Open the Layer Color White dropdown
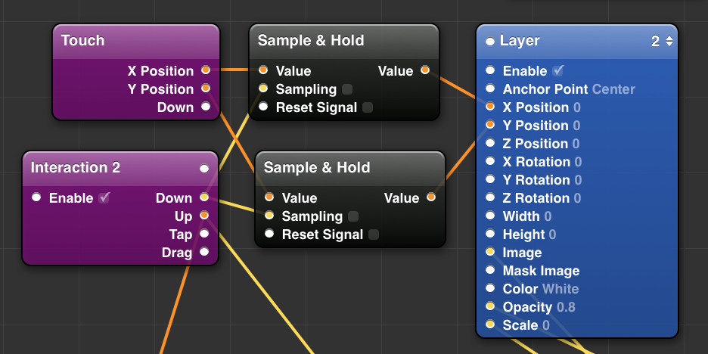 tap(560, 289)
